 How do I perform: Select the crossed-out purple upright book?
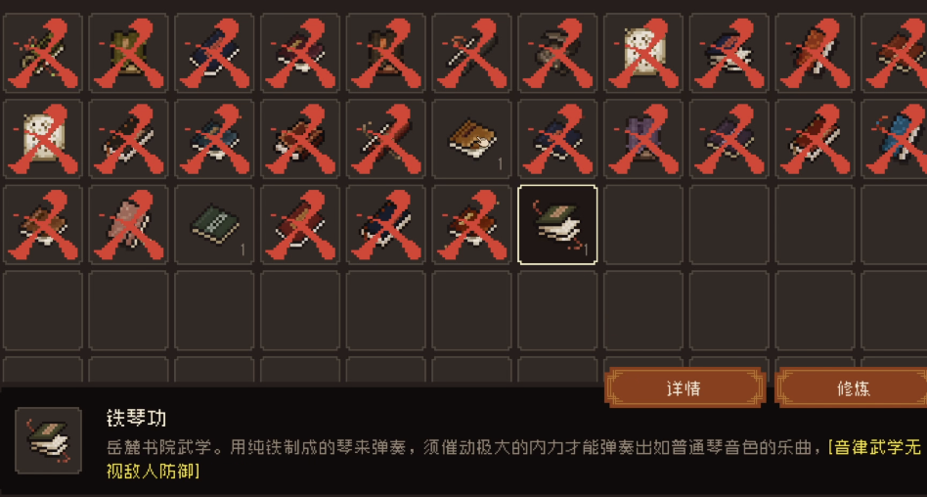pos(643,139)
